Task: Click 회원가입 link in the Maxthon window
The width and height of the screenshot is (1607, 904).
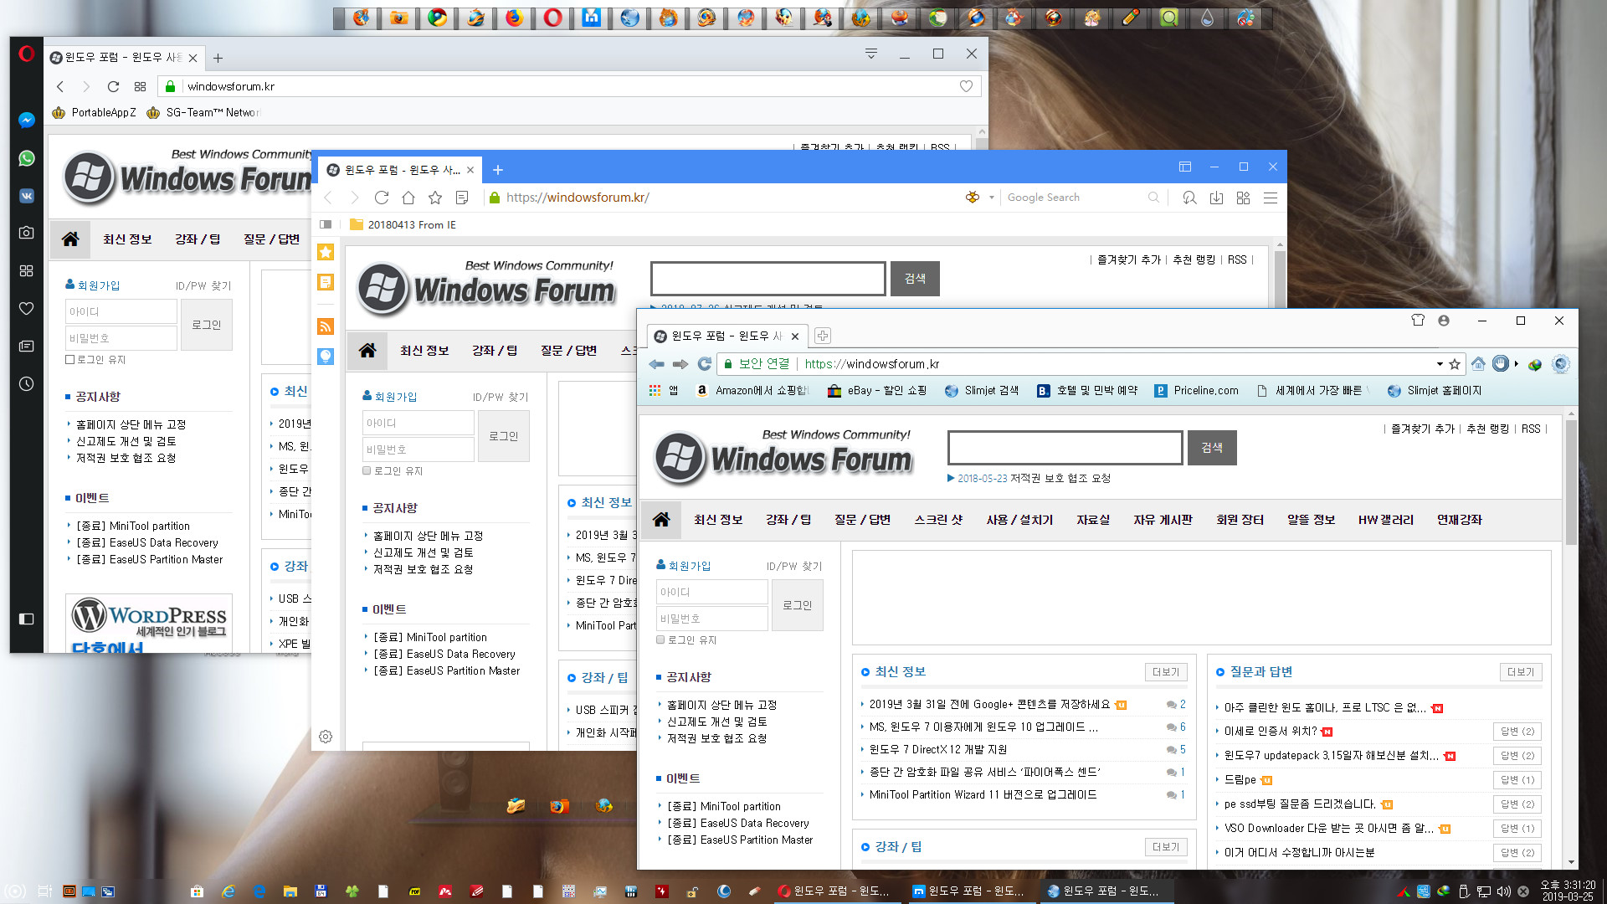Action: (395, 397)
